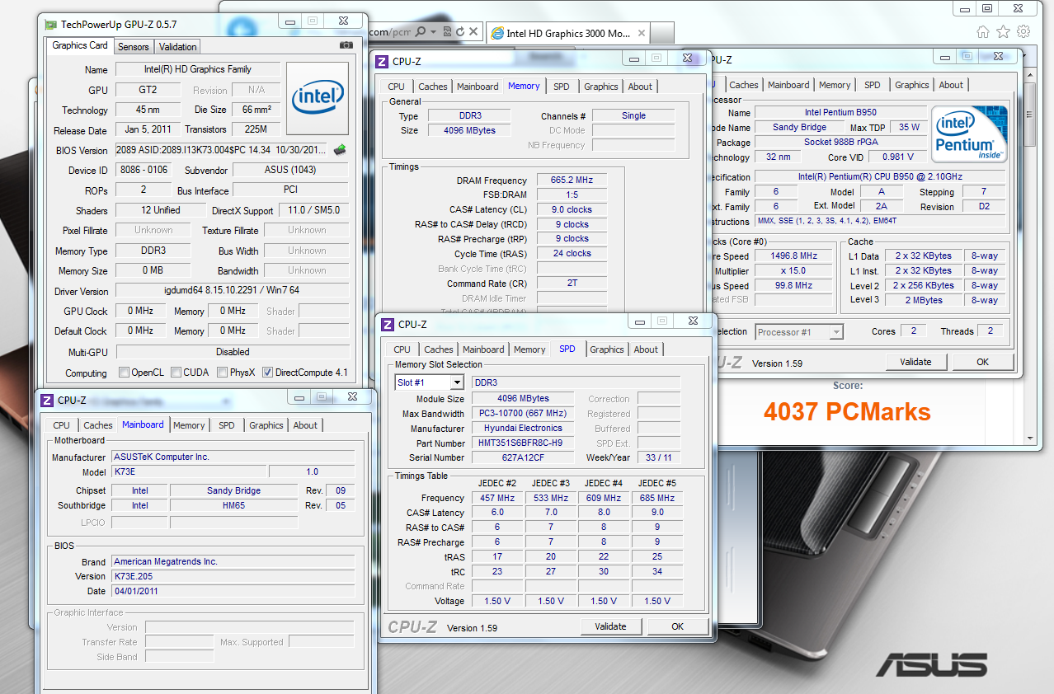This screenshot has height=694, width=1054.
Task: Select the Intel HD Graphics 3000 browser tab
Action: pos(567,34)
